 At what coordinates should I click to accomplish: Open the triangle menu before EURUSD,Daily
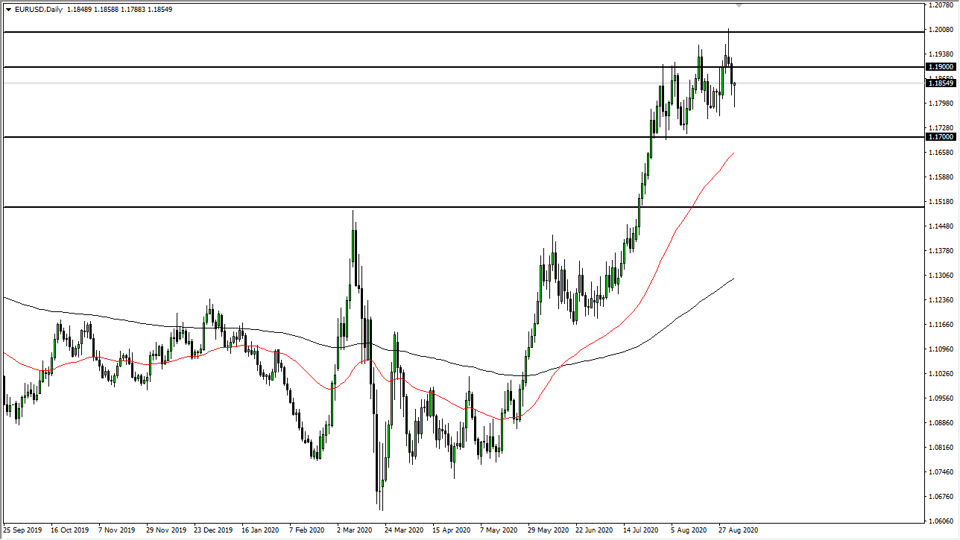pyautogui.click(x=8, y=10)
